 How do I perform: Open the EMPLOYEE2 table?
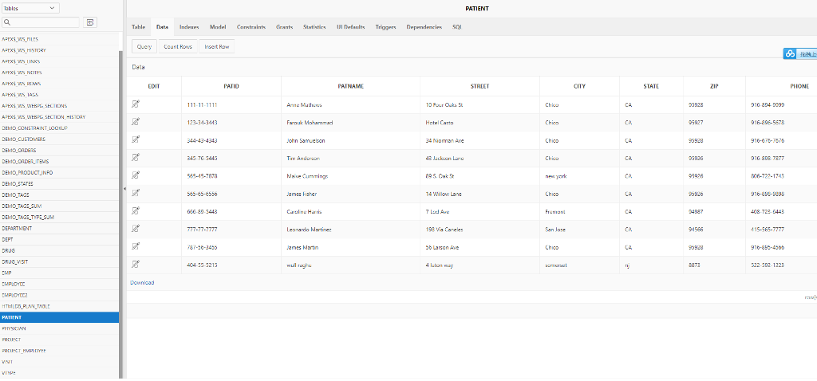(x=59, y=295)
